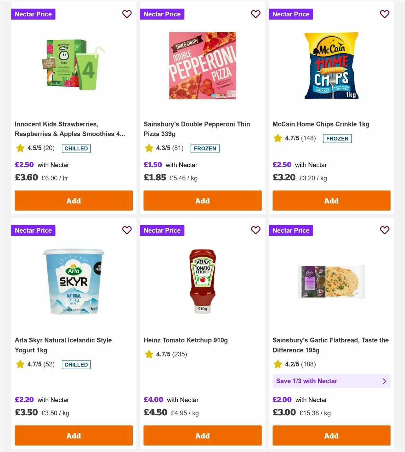Toggle the CHILLED label on Arla Skyr Yogurt
Viewport: 405px width, 452px height.
coord(76,365)
